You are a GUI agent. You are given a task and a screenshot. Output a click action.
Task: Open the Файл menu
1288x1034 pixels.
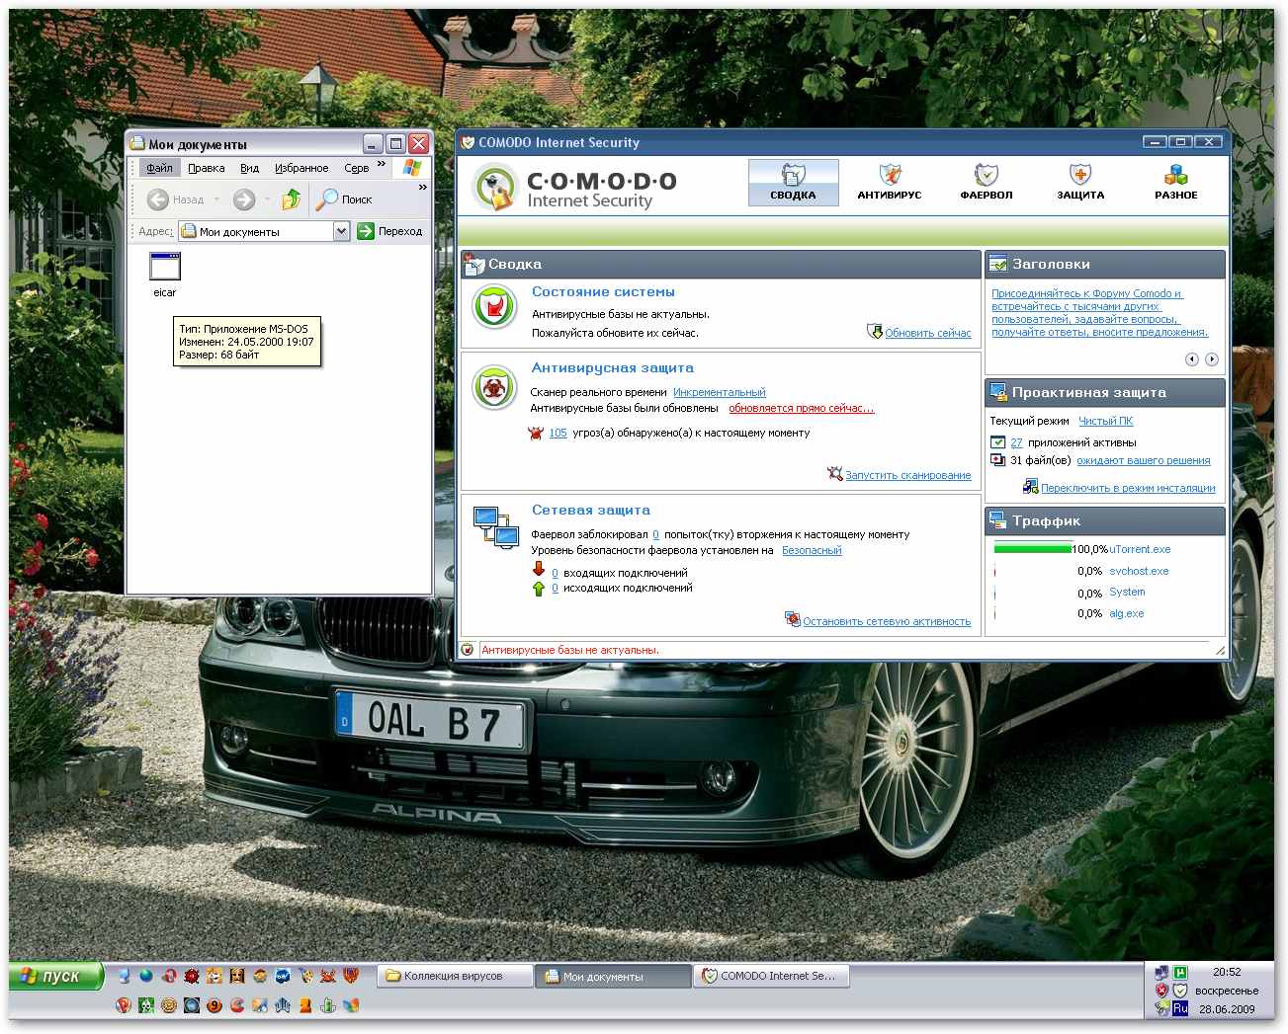(x=159, y=168)
